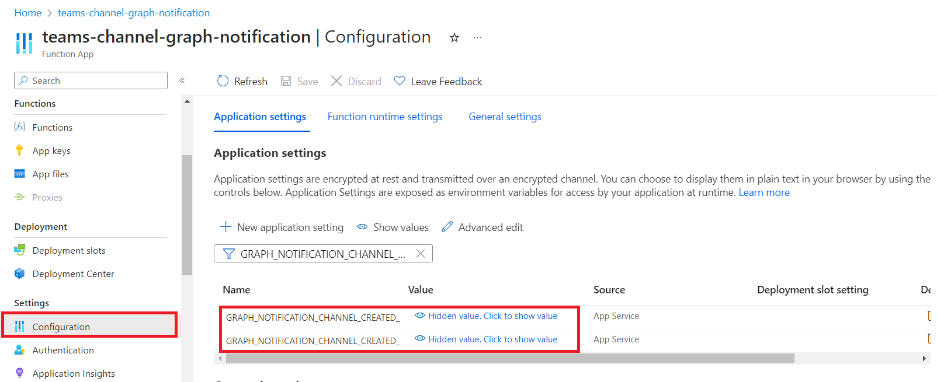Clear the GRAPH_NOTIFICATION_CHANNEL filter
Viewport: 937px width, 382px height.
421,254
